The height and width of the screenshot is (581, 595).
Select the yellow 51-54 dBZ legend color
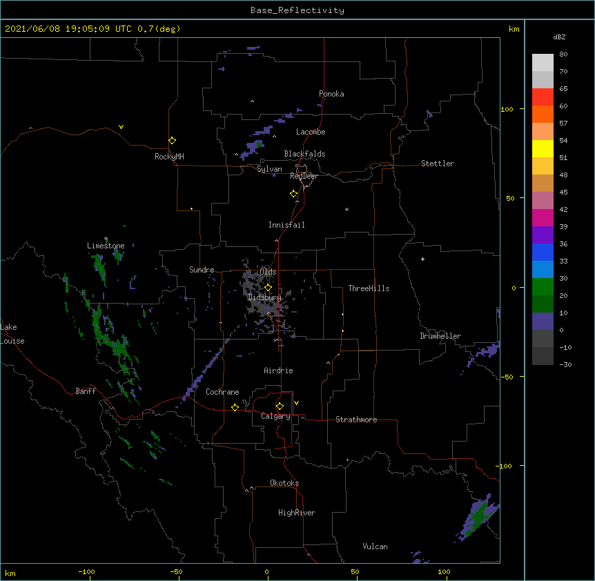pyautogui.click(x=543, y=148)
